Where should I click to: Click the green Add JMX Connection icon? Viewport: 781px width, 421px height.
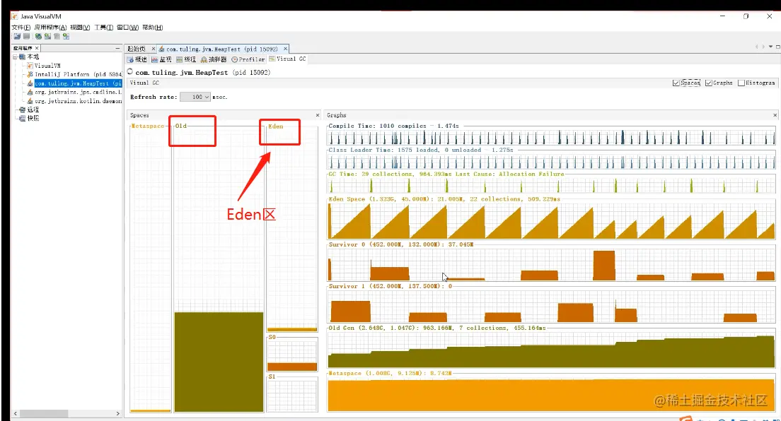click(38, 36)
